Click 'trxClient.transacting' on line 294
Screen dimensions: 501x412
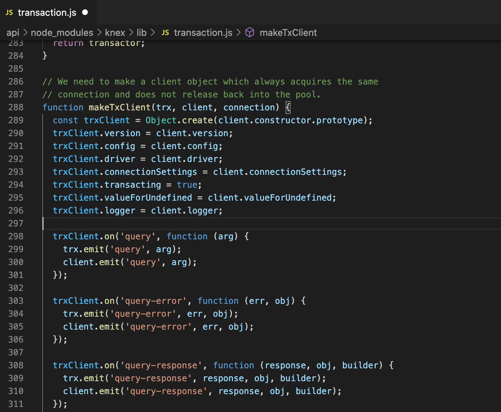(107, 185)
